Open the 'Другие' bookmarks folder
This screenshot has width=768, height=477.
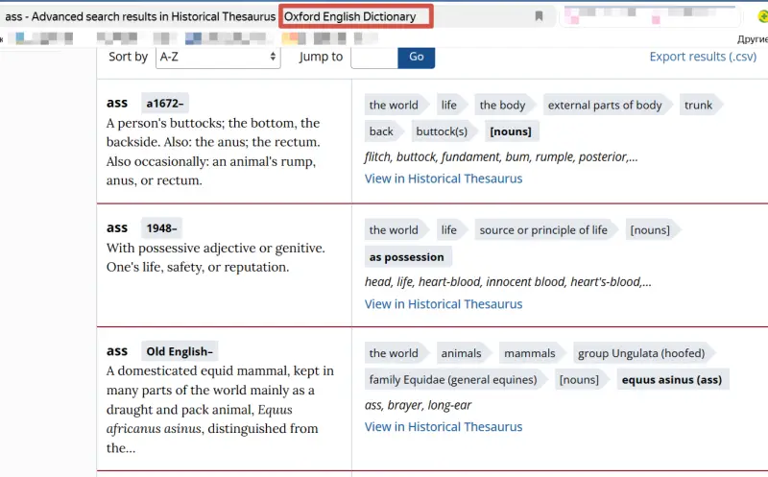[x=753, y=39]
